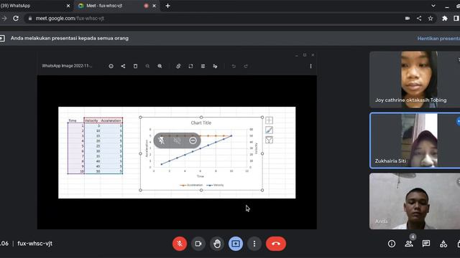Mute microphone in Meet call bar
Screen dimensions: 460x258
[x=180, y=244]
